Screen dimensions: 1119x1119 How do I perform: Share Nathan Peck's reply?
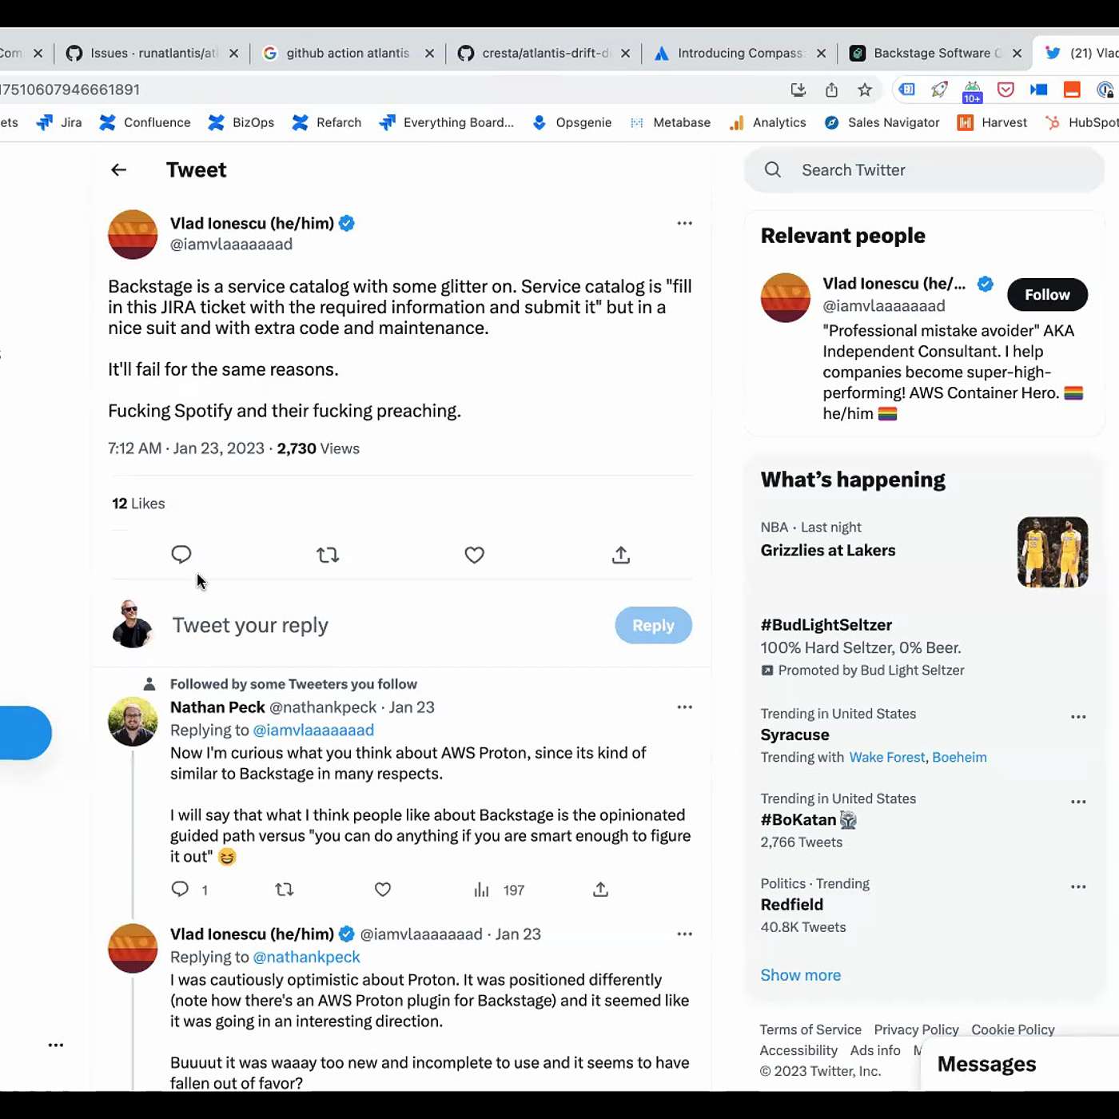tap(601, 890)
